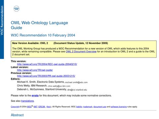The image size is (159, 119).
Task: Follow the Keio link
Action: click(x=48, y=107)
